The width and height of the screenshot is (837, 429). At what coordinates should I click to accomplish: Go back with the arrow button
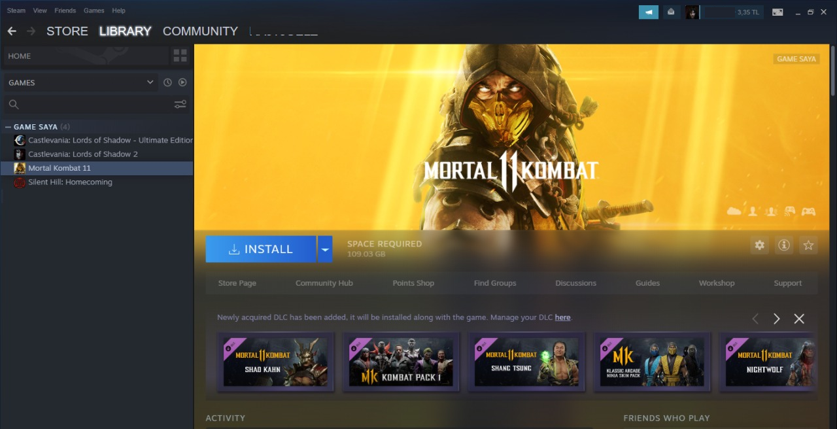tap(12, 31)
